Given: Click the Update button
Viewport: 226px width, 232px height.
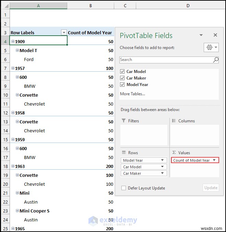Looking at the screenshot, I should click(x=211, y=188).
